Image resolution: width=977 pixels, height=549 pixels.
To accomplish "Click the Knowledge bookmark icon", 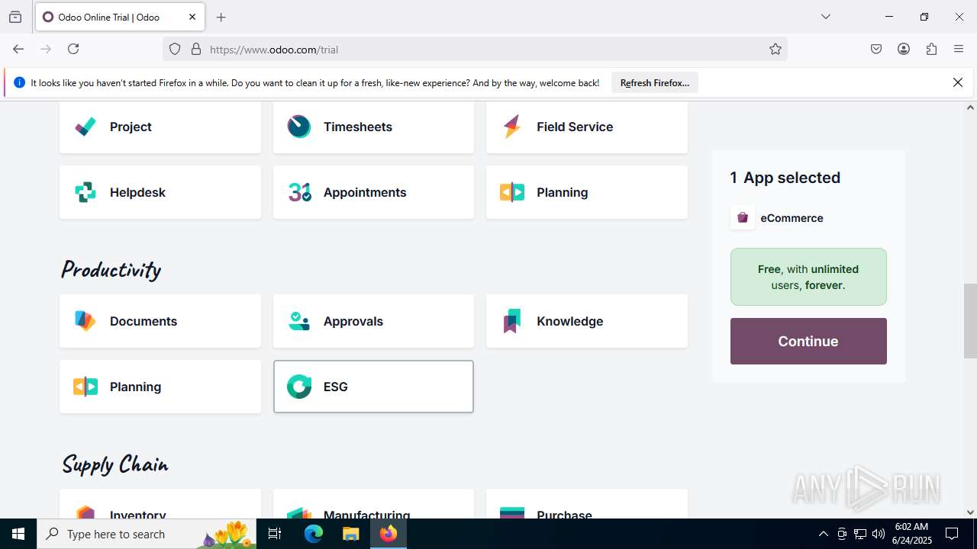I will click(512, 321).
